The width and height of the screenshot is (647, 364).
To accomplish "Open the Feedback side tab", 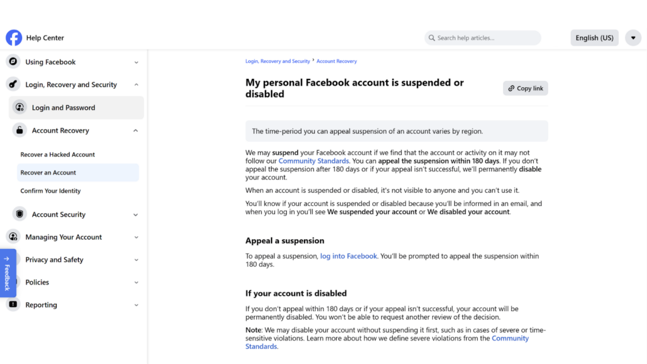I will [x=8, y=273].
